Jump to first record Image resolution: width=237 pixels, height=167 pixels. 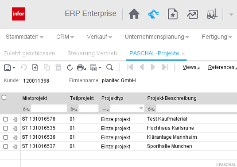pos(130,67)
